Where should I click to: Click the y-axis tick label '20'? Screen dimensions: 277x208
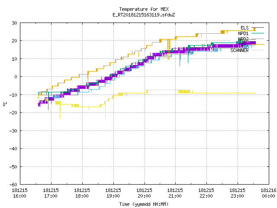tap(15, 41)
